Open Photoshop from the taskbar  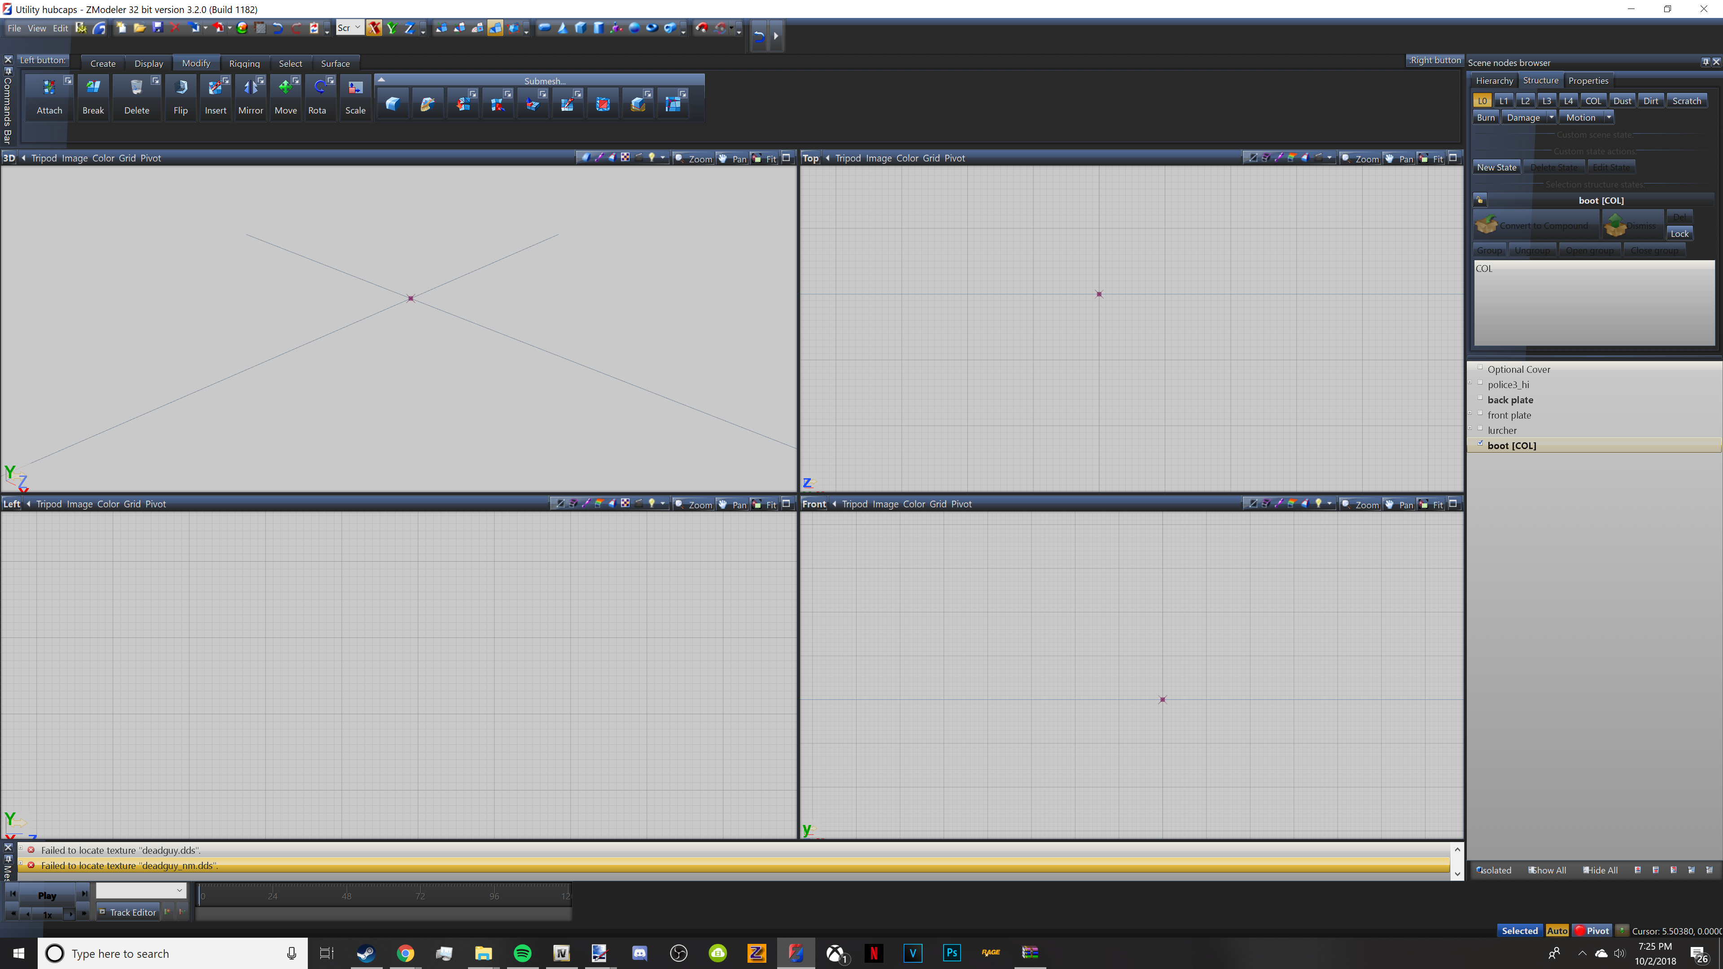[x=952, y=953]
